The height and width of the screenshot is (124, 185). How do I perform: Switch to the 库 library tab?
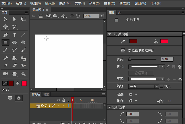pos(120,12)
